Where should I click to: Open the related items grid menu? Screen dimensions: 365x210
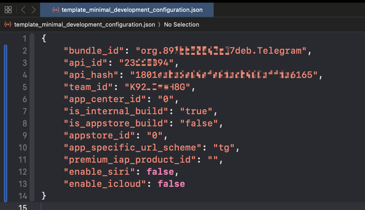pos(8,10)
